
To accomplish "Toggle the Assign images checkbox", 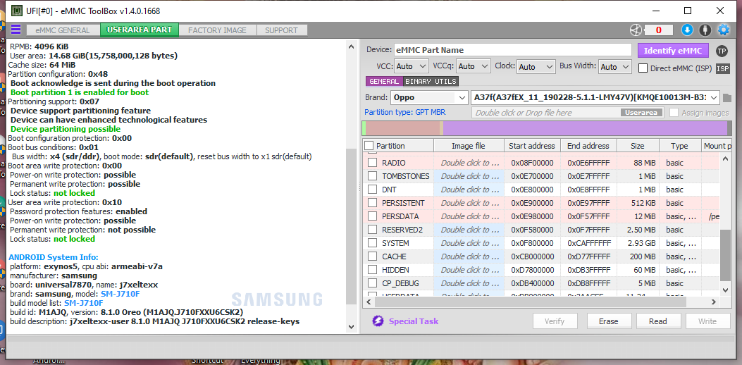I will (x=674, y=113).
